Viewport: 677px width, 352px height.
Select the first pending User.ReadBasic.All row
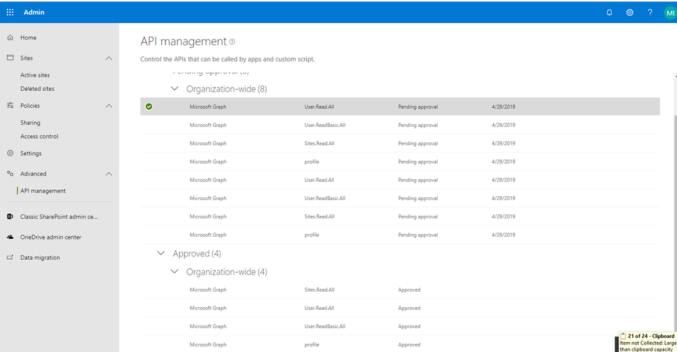(x=400, y=125)
